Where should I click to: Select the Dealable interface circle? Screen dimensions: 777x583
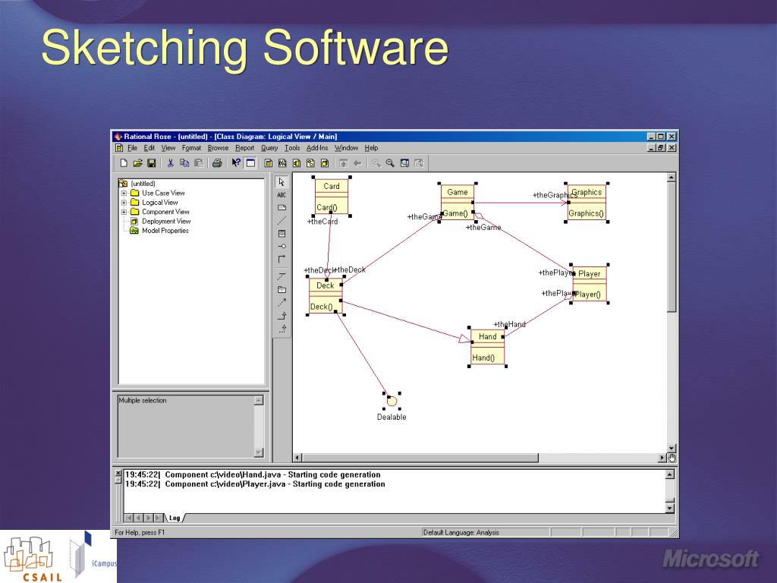[392, 401]
